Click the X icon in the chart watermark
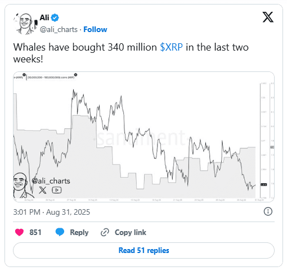The image size is (287, 271). (43, 190)
